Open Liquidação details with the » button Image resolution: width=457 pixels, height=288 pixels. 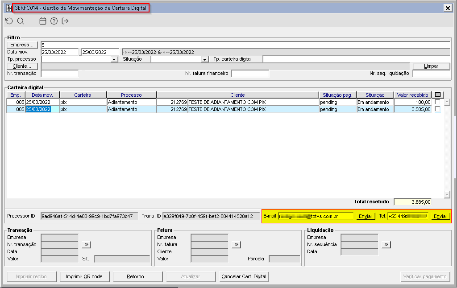(x=386, y=244)
